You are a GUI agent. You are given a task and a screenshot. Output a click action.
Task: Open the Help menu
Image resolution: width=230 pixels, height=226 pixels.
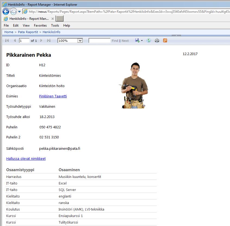coord(67,26)
